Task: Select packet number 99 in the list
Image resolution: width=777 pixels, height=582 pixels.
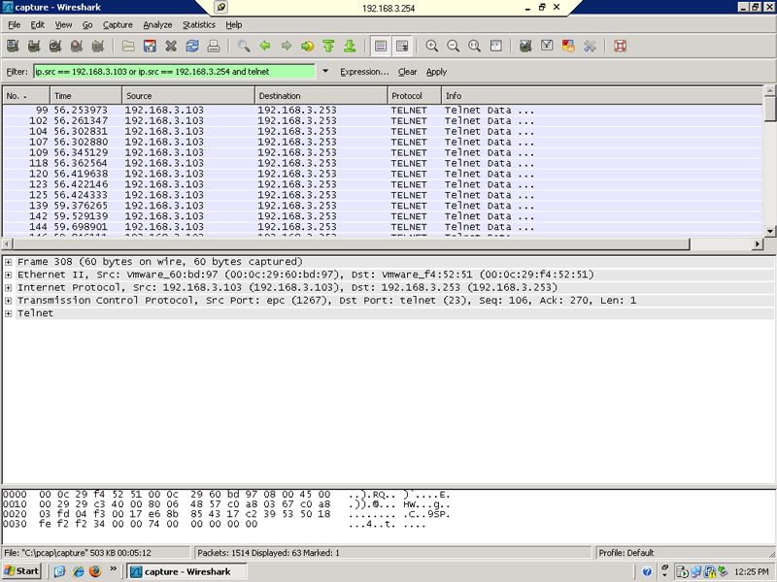Action: (383, 110)
